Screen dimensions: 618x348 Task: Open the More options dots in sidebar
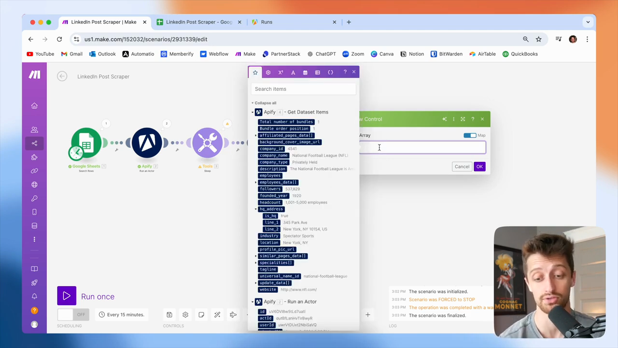(34, 239)
